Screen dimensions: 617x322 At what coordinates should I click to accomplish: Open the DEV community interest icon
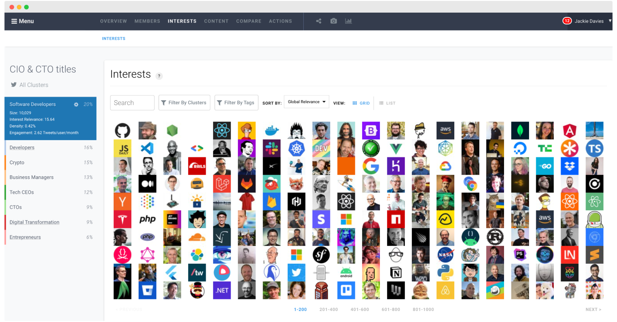(321, 148)
